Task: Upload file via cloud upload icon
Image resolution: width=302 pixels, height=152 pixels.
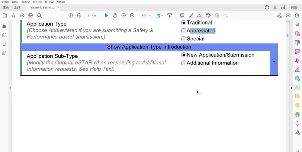Action: 22,15
